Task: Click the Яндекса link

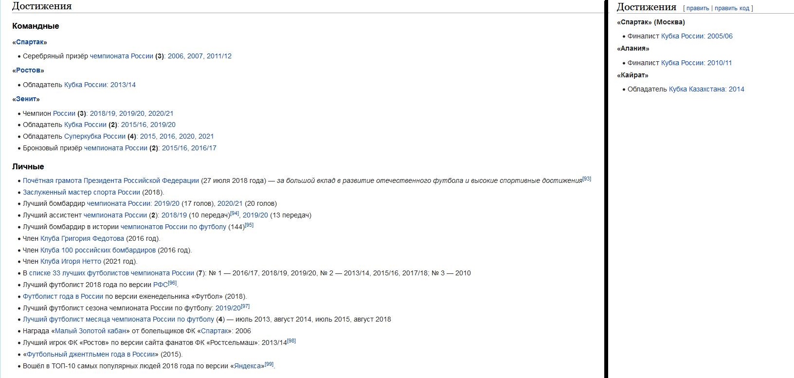Action: (x=249, y=366)
